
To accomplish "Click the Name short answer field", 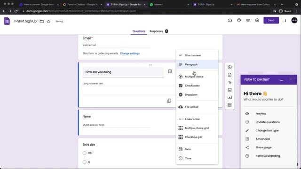I will (x=116, y=125).
